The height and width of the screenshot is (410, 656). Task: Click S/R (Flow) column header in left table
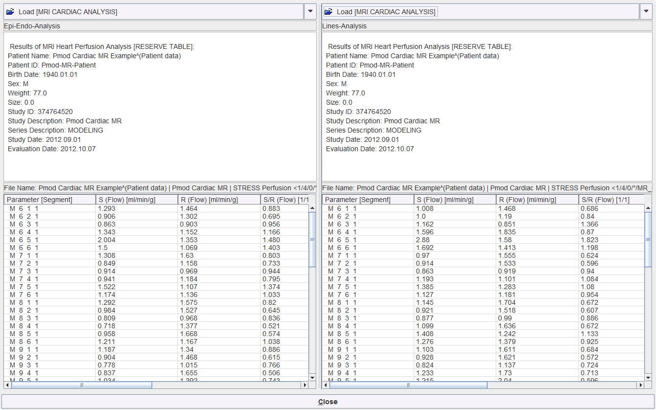(x=284, y=200)
